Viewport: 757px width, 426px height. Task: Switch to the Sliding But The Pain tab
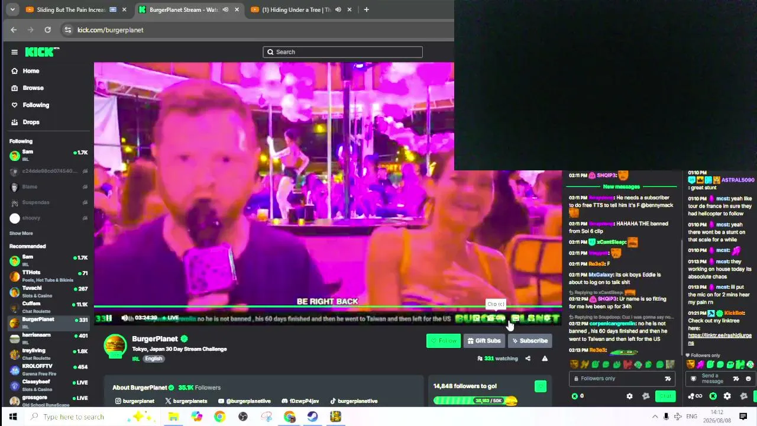(x=71, y=9)
